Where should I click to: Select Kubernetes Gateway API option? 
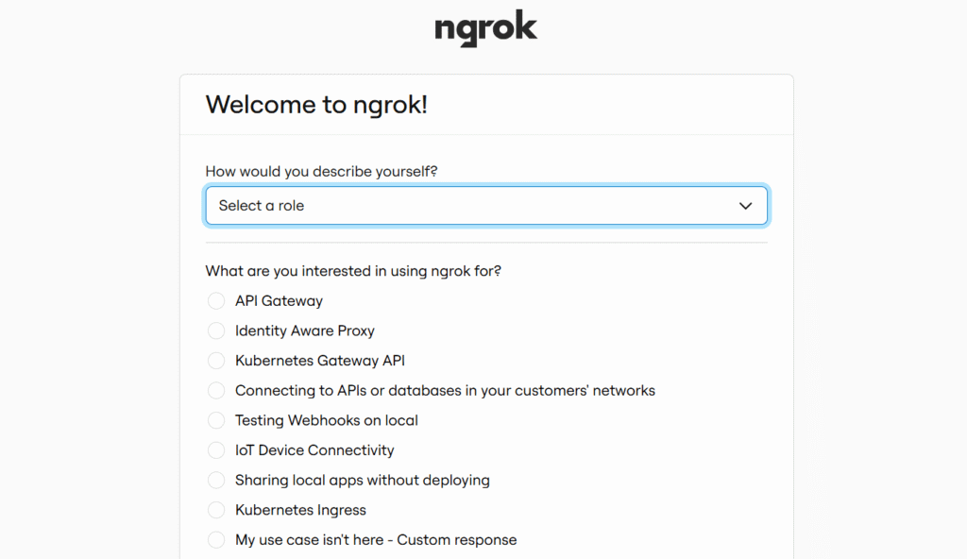pos(216,361)
